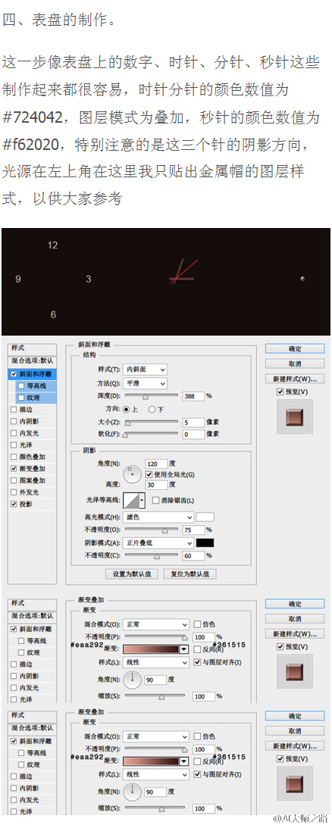Click highlight 不透明度(O) slider valued 75
Image resolution: width=332 pixels, height=828 pixels.
coord(151,530)
